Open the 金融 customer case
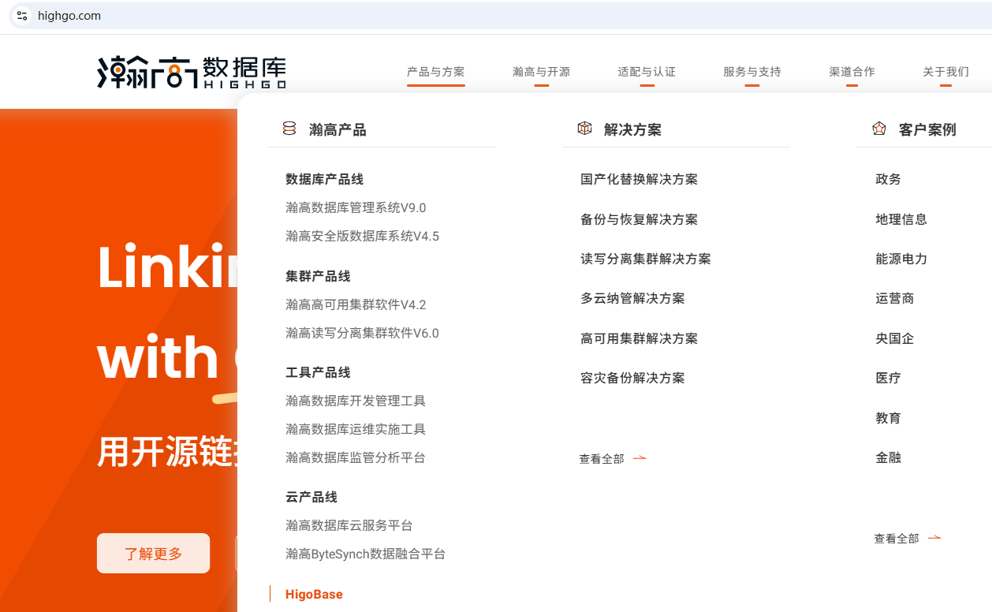The image size is (992, 612). pos(889,457)
